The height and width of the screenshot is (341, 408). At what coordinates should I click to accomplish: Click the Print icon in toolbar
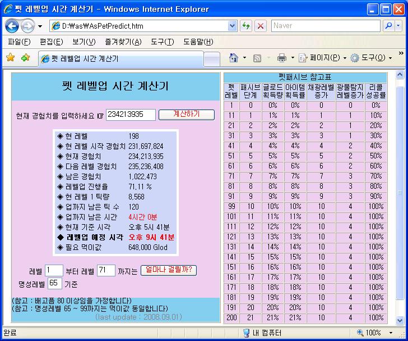coord(282,58)
